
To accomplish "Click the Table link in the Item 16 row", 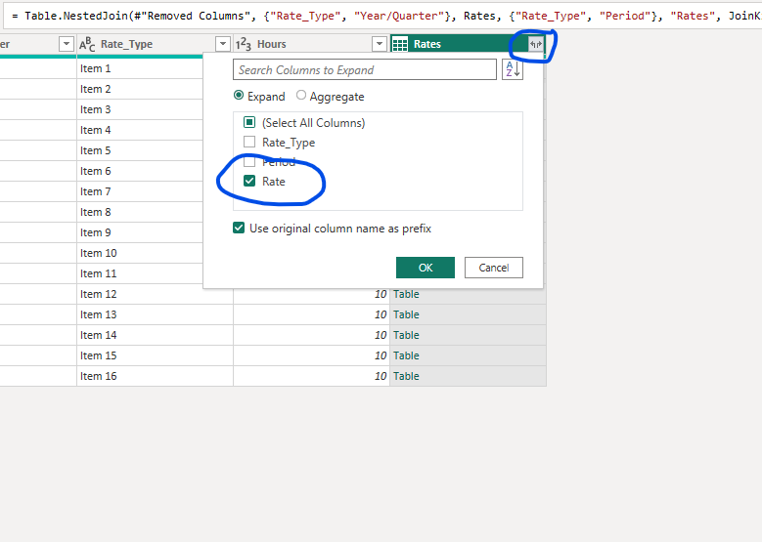I will [406, 376].
